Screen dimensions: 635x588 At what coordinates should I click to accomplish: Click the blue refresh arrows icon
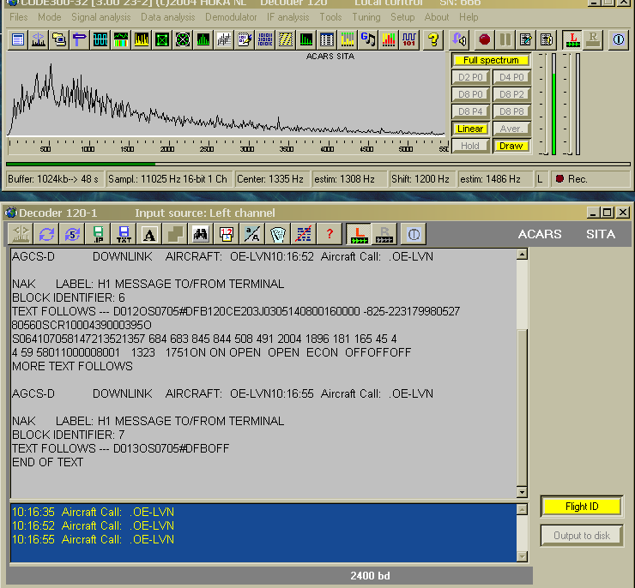click(x=46, y=234)
